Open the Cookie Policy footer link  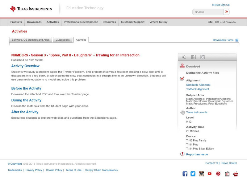click(54, 170)
